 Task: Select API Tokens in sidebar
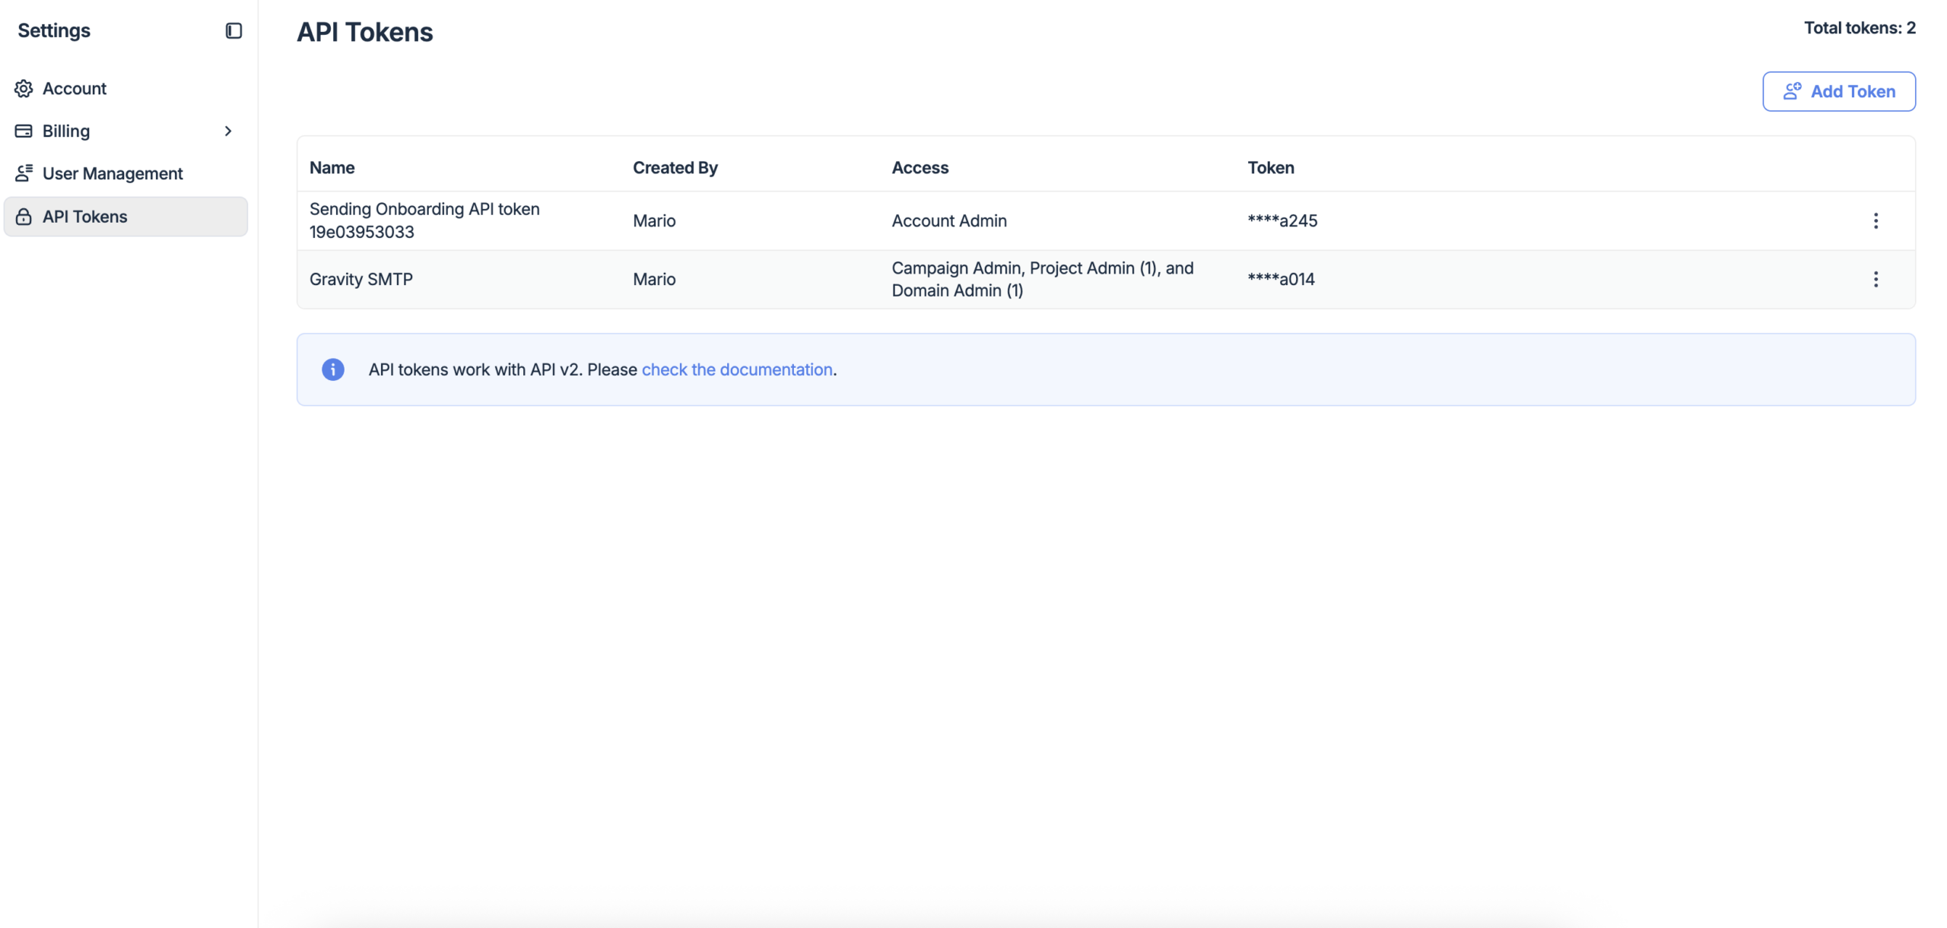click(x=125, y=217)
